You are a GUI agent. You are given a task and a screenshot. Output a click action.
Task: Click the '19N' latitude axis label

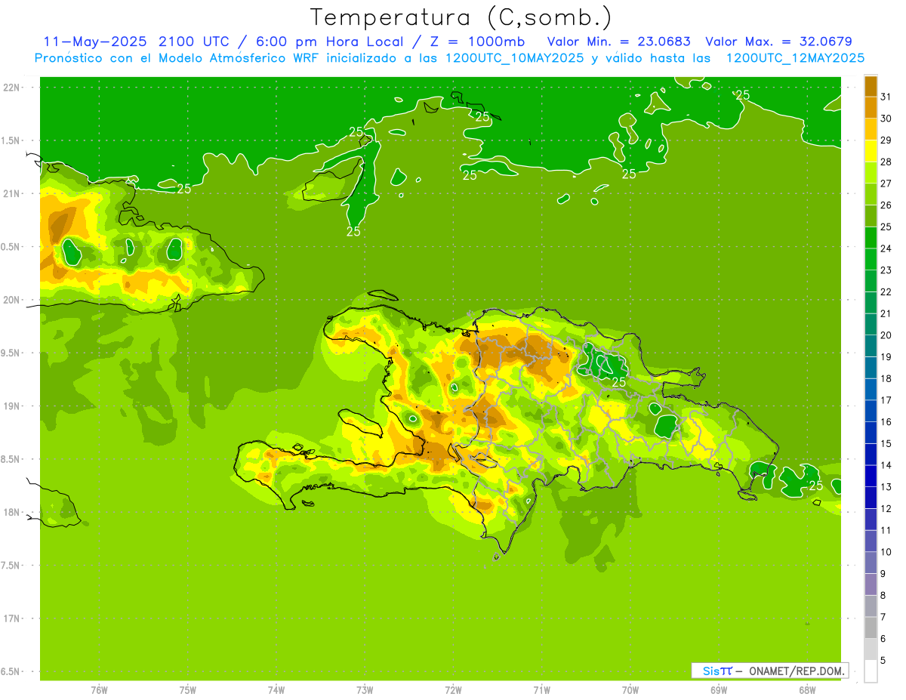coord(11,406)
